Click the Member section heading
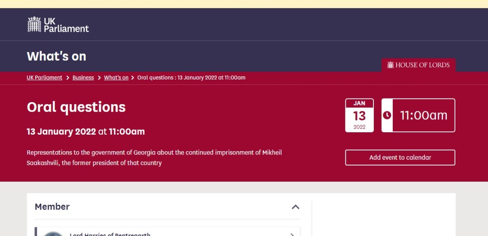Screen dimensions: 488x236 tap(52, 207)
